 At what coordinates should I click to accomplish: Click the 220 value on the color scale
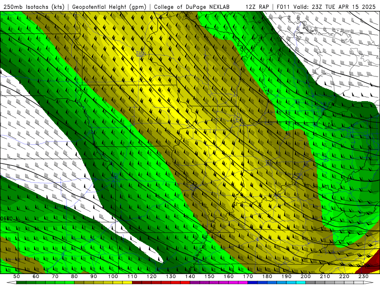tap(344, 276)
